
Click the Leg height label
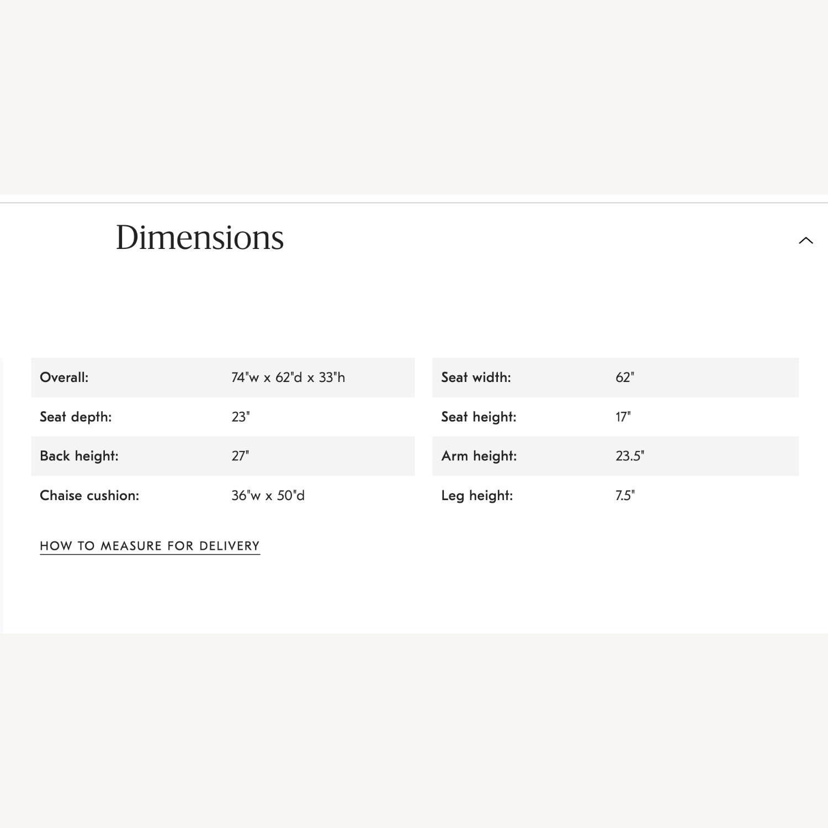(477, 496)
